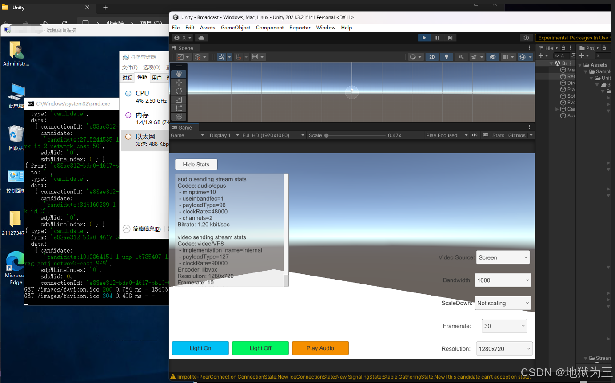Screen dimensions: 615x383
Task: Pause the Unity editor playback
Action: 437,38
